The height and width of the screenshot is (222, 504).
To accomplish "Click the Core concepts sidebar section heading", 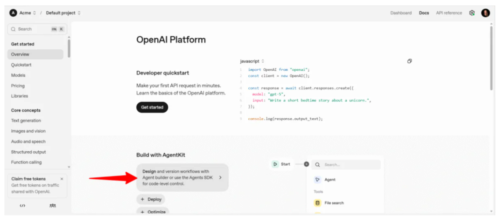I will point(26,110).
